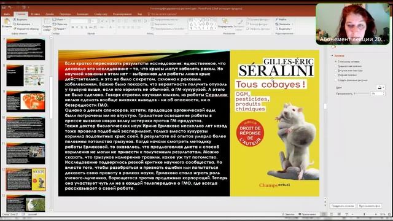Open the Replace (Заменить) dropdown arrow
This screenshot has height=221, width=393.
pyautogui.click(x=292, y=24)
